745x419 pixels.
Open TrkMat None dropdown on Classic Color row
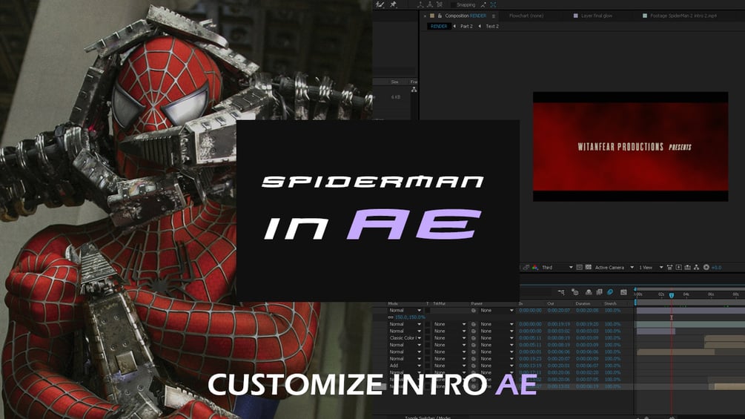pyautogui.click(x=449, y=338)
